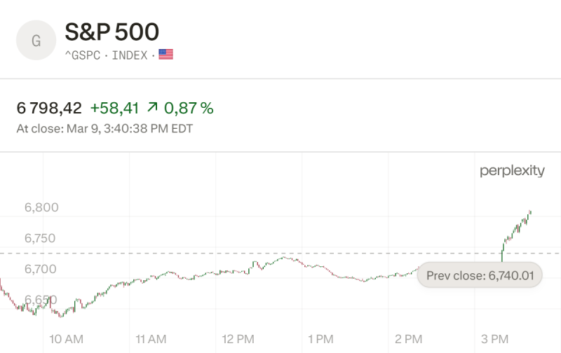Click the +58,41 point change value
The width and height of the screenshot is (561, 353).
pyautogui.click(x=114, y=108)
